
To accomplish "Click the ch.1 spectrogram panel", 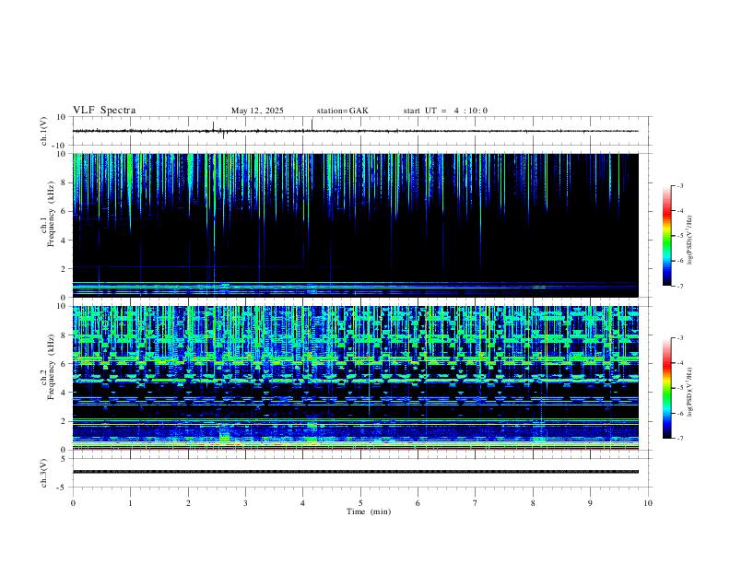I will point(355,225).
